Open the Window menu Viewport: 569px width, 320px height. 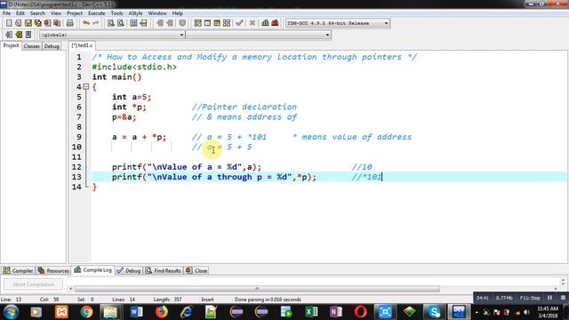[157, 13]
